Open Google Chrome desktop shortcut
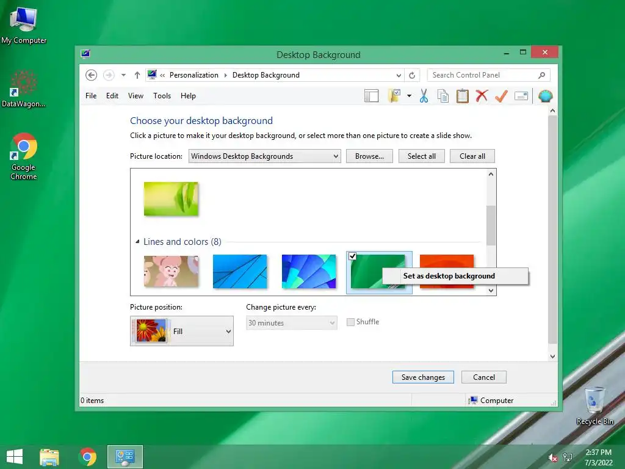Screen dimensions: 625x469 click(x=24, y=156)
